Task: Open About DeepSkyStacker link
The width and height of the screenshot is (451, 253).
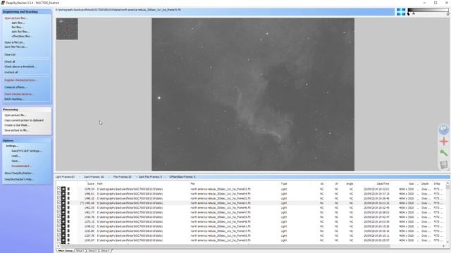Action: click(x=19, y=174)
